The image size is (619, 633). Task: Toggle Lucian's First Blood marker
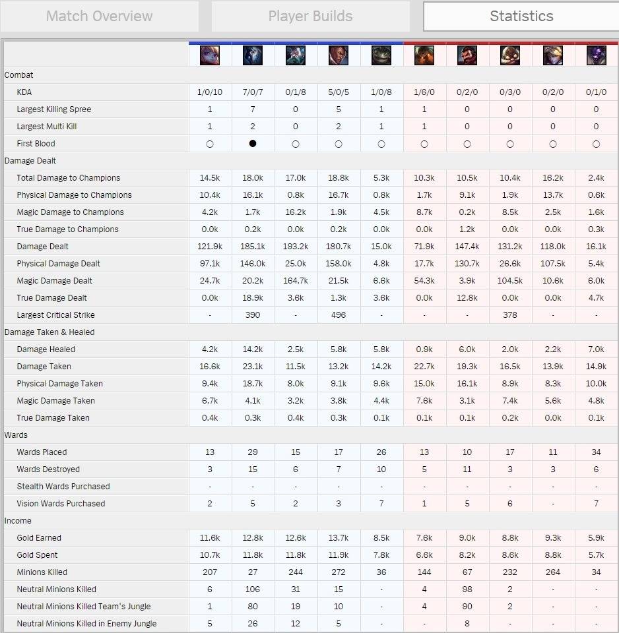coord(339,143)
